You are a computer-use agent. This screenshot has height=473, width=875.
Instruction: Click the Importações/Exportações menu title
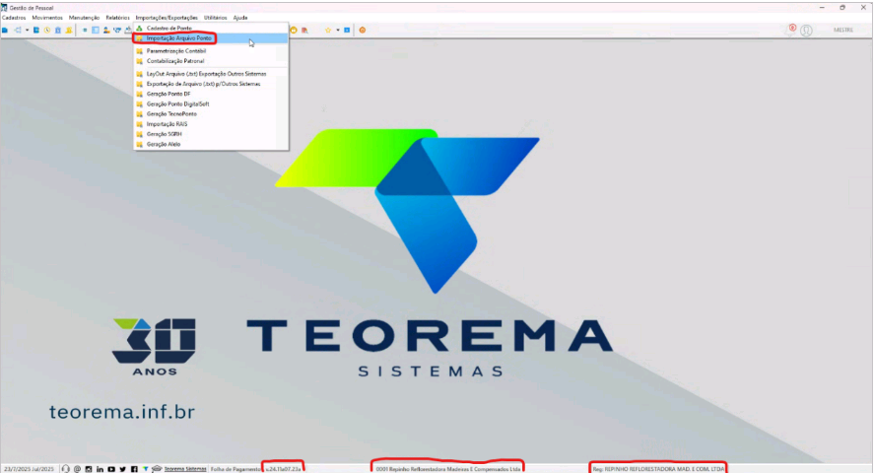167,18
